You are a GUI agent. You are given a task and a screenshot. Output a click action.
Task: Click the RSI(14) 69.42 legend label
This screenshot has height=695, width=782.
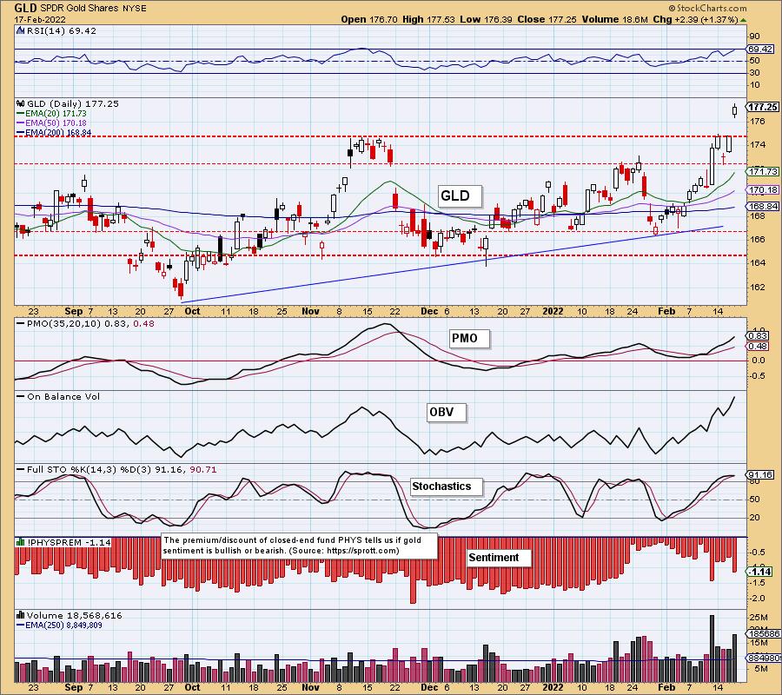coord(62,31)
